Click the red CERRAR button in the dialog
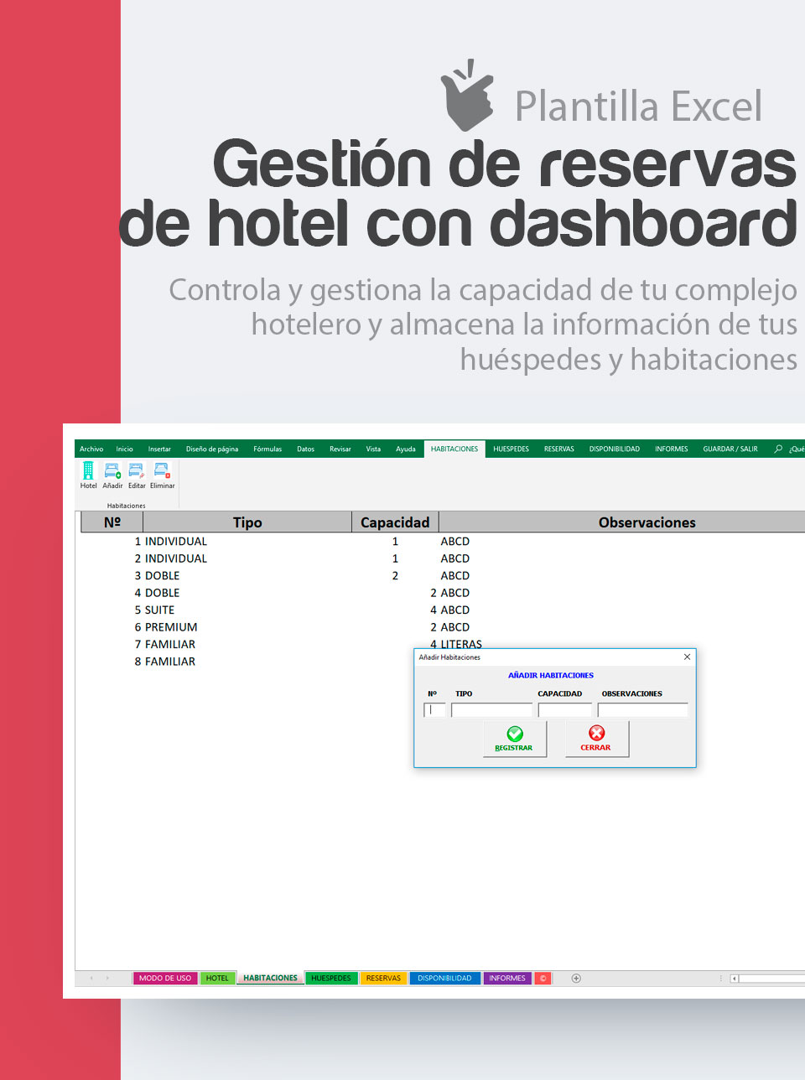Viewport: 805px width, 1080px height. coord(596,739)
